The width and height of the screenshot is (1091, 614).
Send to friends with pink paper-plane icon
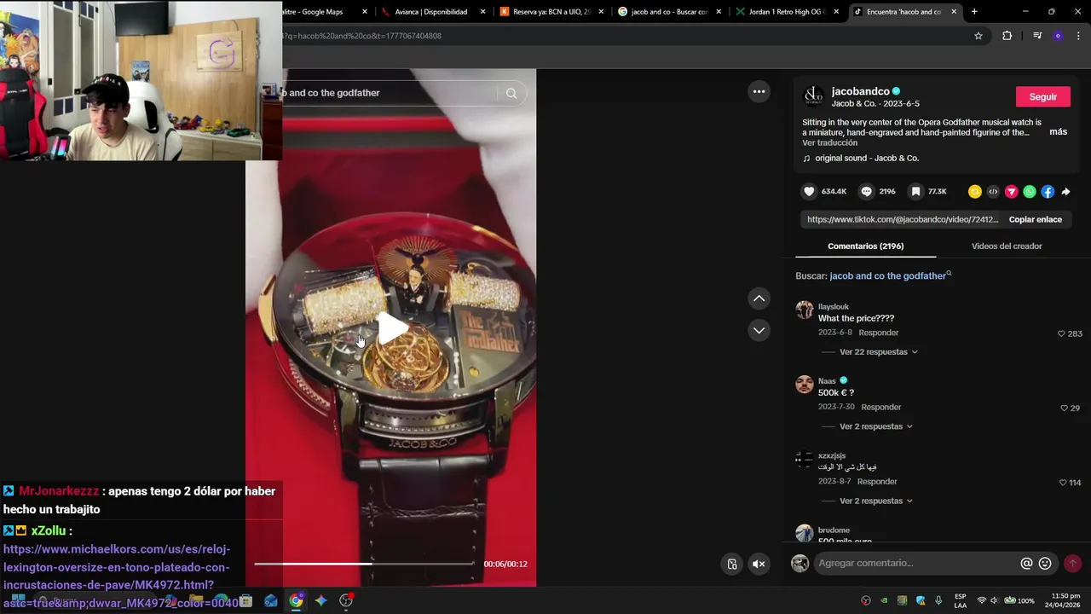pos(1011,192)
